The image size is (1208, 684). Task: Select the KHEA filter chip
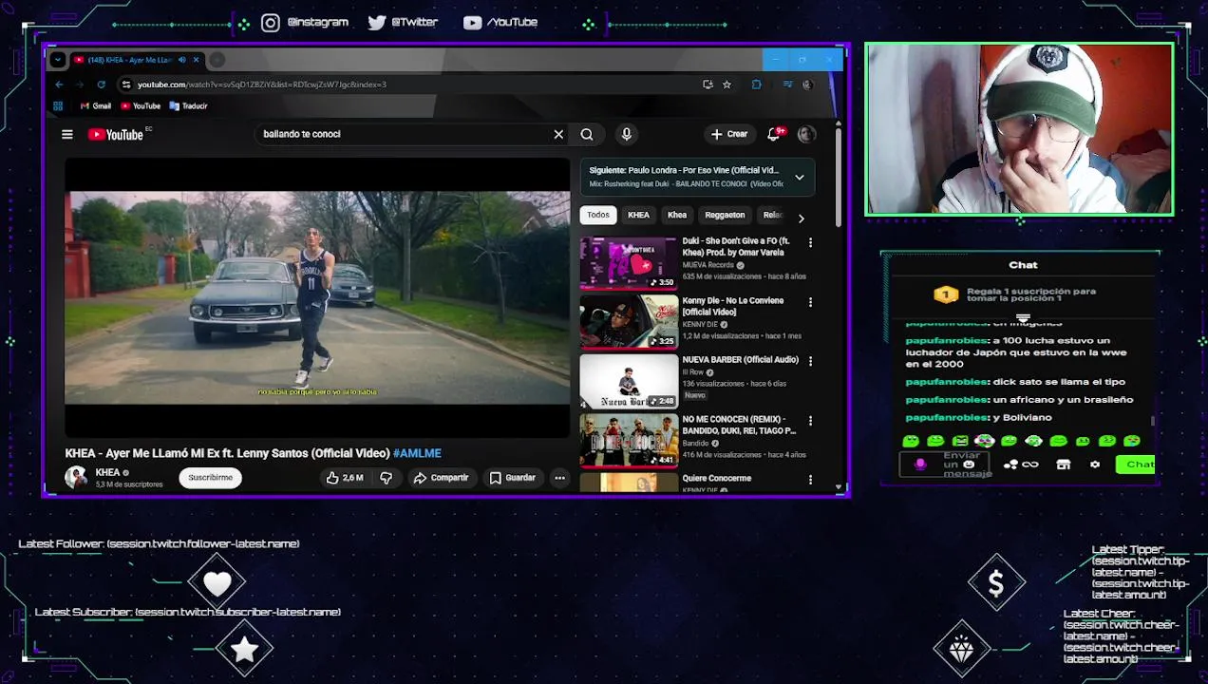pyautogui.click(x=638, y=215)
